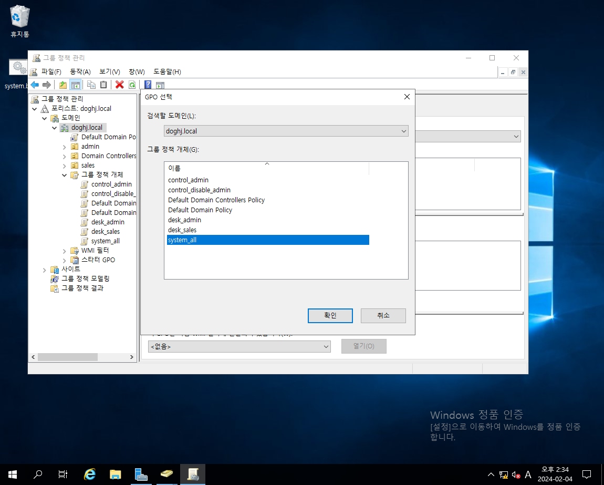Open the Recycle Bin (휴지통) desktop icon
The height and width of the screenshot is (485, 604).
(x=19, y=21)
